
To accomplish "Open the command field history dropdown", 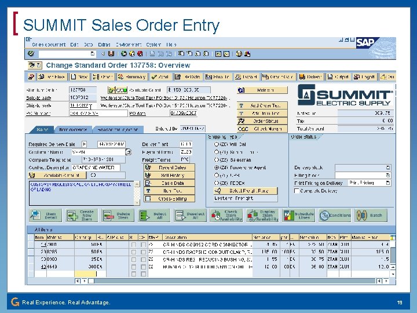I will click(92, 54).
